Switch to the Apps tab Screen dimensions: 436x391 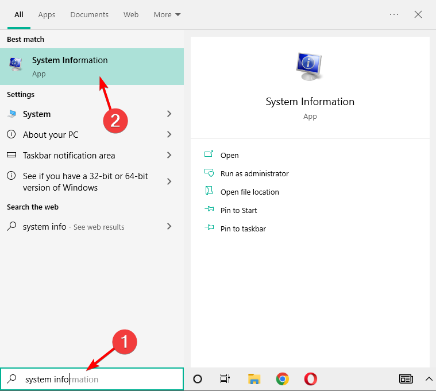click(x=47, y=15)
